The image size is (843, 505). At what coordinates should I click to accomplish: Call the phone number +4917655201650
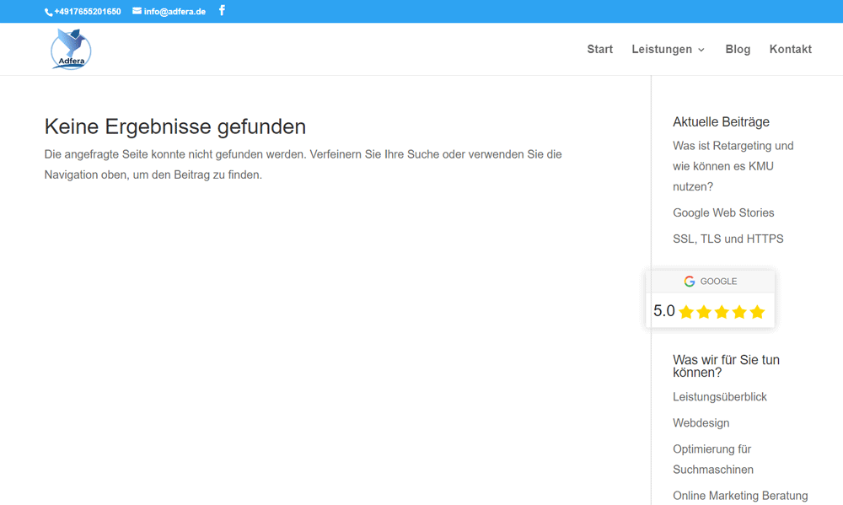[x=88, y=12]
